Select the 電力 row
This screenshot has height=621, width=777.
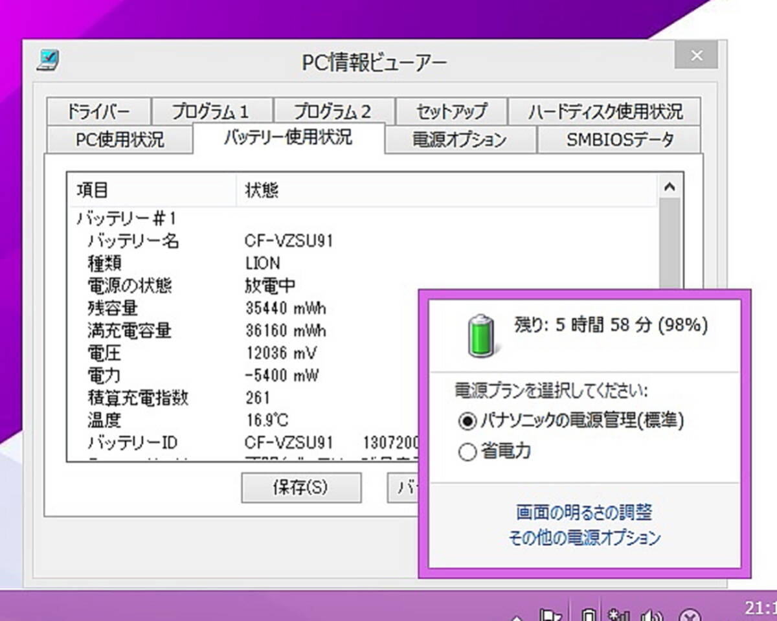[243, 375]
